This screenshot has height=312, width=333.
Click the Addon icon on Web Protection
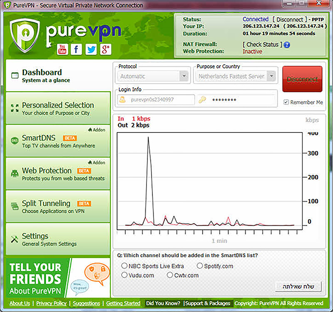(90, 162)
